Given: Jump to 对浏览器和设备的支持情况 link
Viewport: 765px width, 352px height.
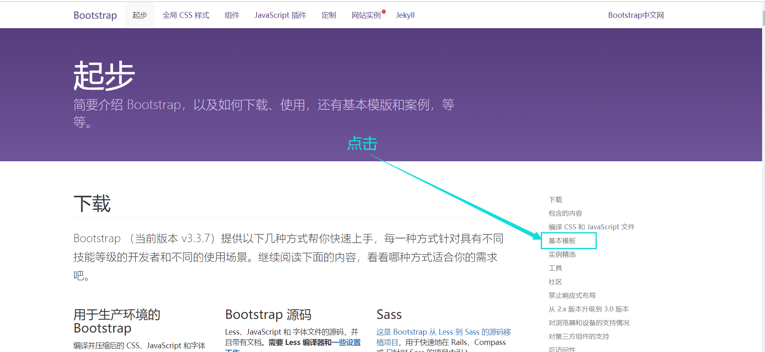Looking at the screenshot, I should tap(589, 323).
